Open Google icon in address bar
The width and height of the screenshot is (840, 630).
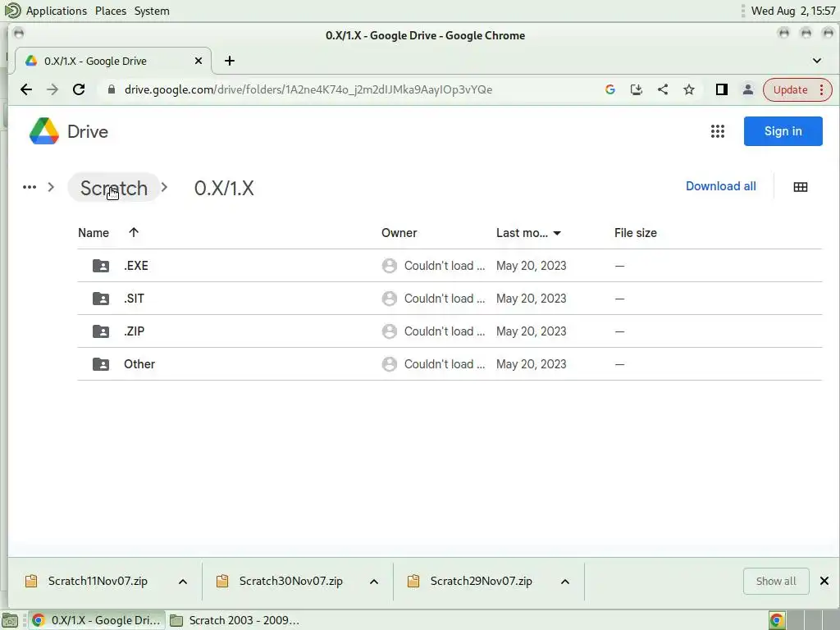(x=609, y=89)
